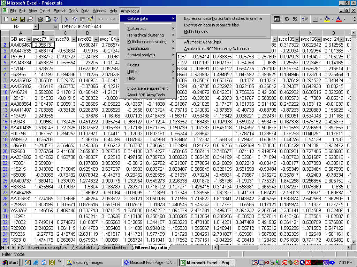
Task: Select Hierarchical clustering menu entry
Action: coord(148,35)
